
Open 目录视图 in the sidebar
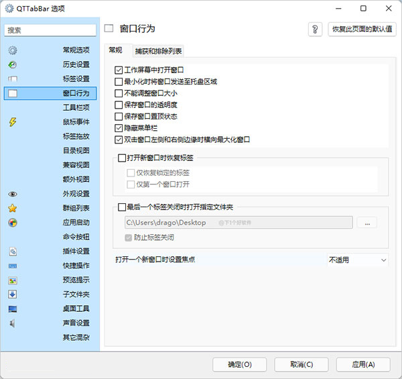pos(76,151)
